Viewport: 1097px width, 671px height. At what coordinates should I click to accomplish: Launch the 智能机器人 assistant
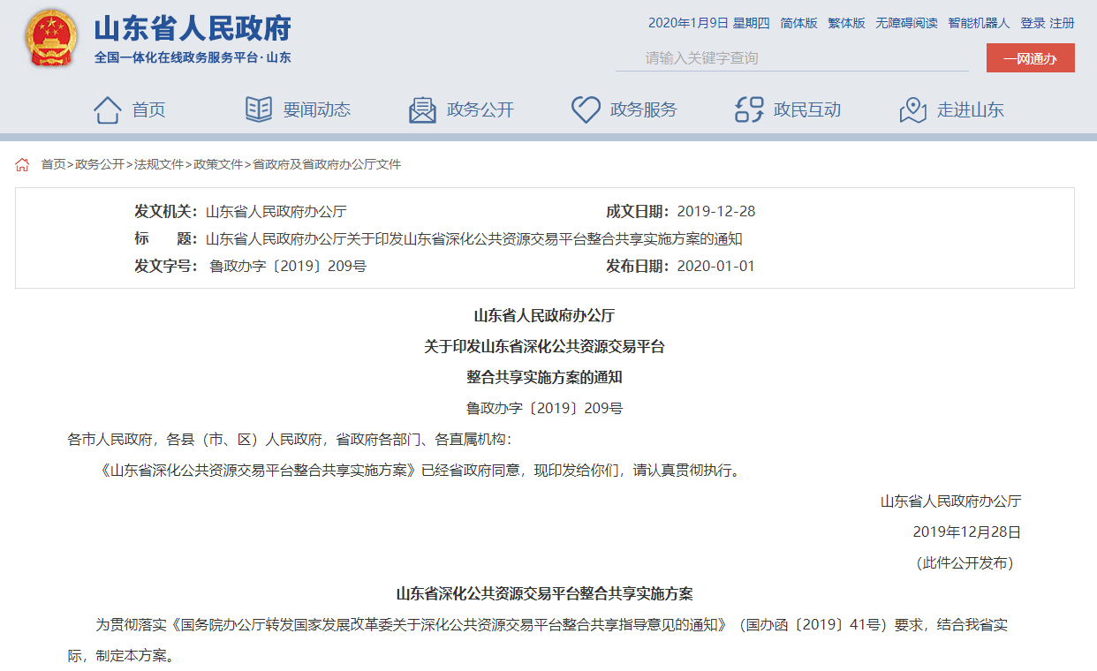click(x=979, y=23)
